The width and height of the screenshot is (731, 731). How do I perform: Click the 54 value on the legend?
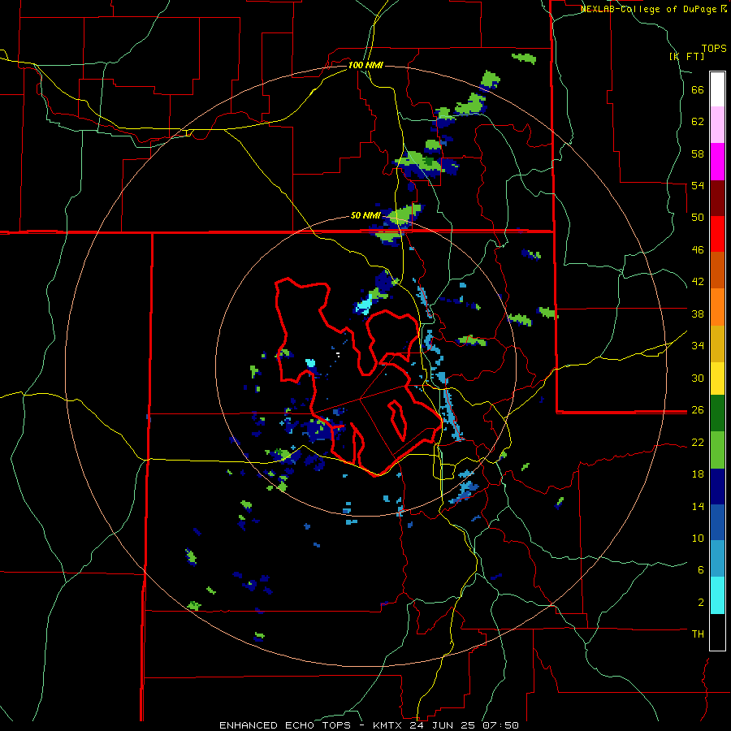tap(698, 185)
